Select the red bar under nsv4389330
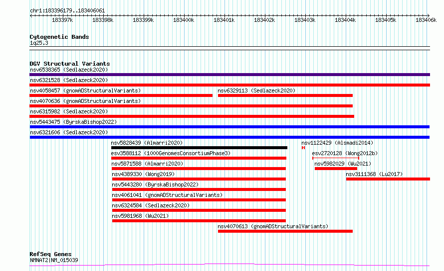Image resolution: width=444 pixels, height=271 pixels. point(199,179)
